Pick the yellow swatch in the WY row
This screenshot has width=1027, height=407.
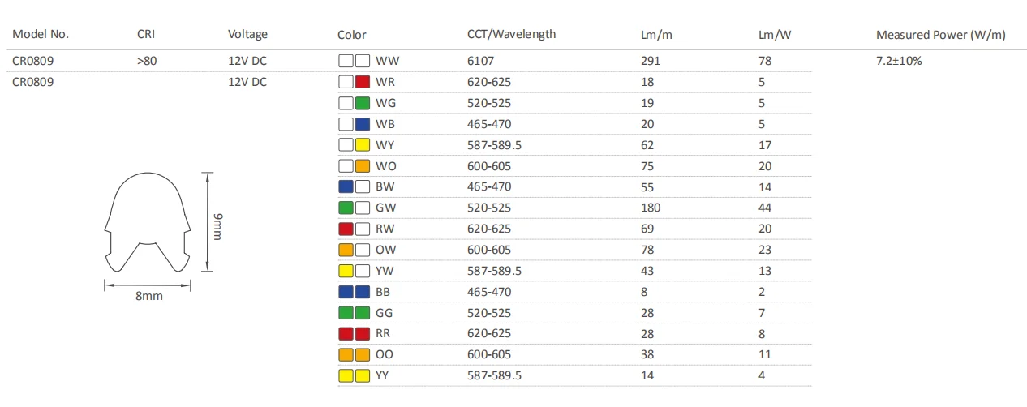363,145
